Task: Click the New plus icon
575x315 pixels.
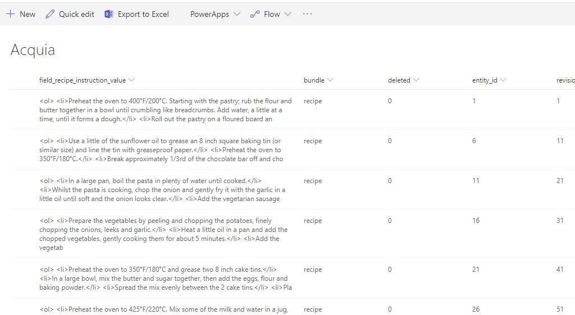Action: [x=11, y=14]
